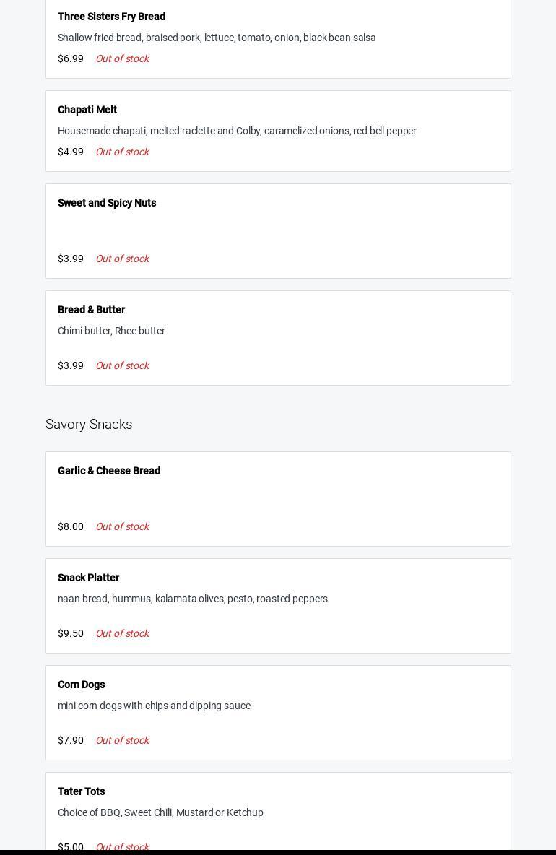Select the Garlic & Cheese Bread title

[109, 471]
